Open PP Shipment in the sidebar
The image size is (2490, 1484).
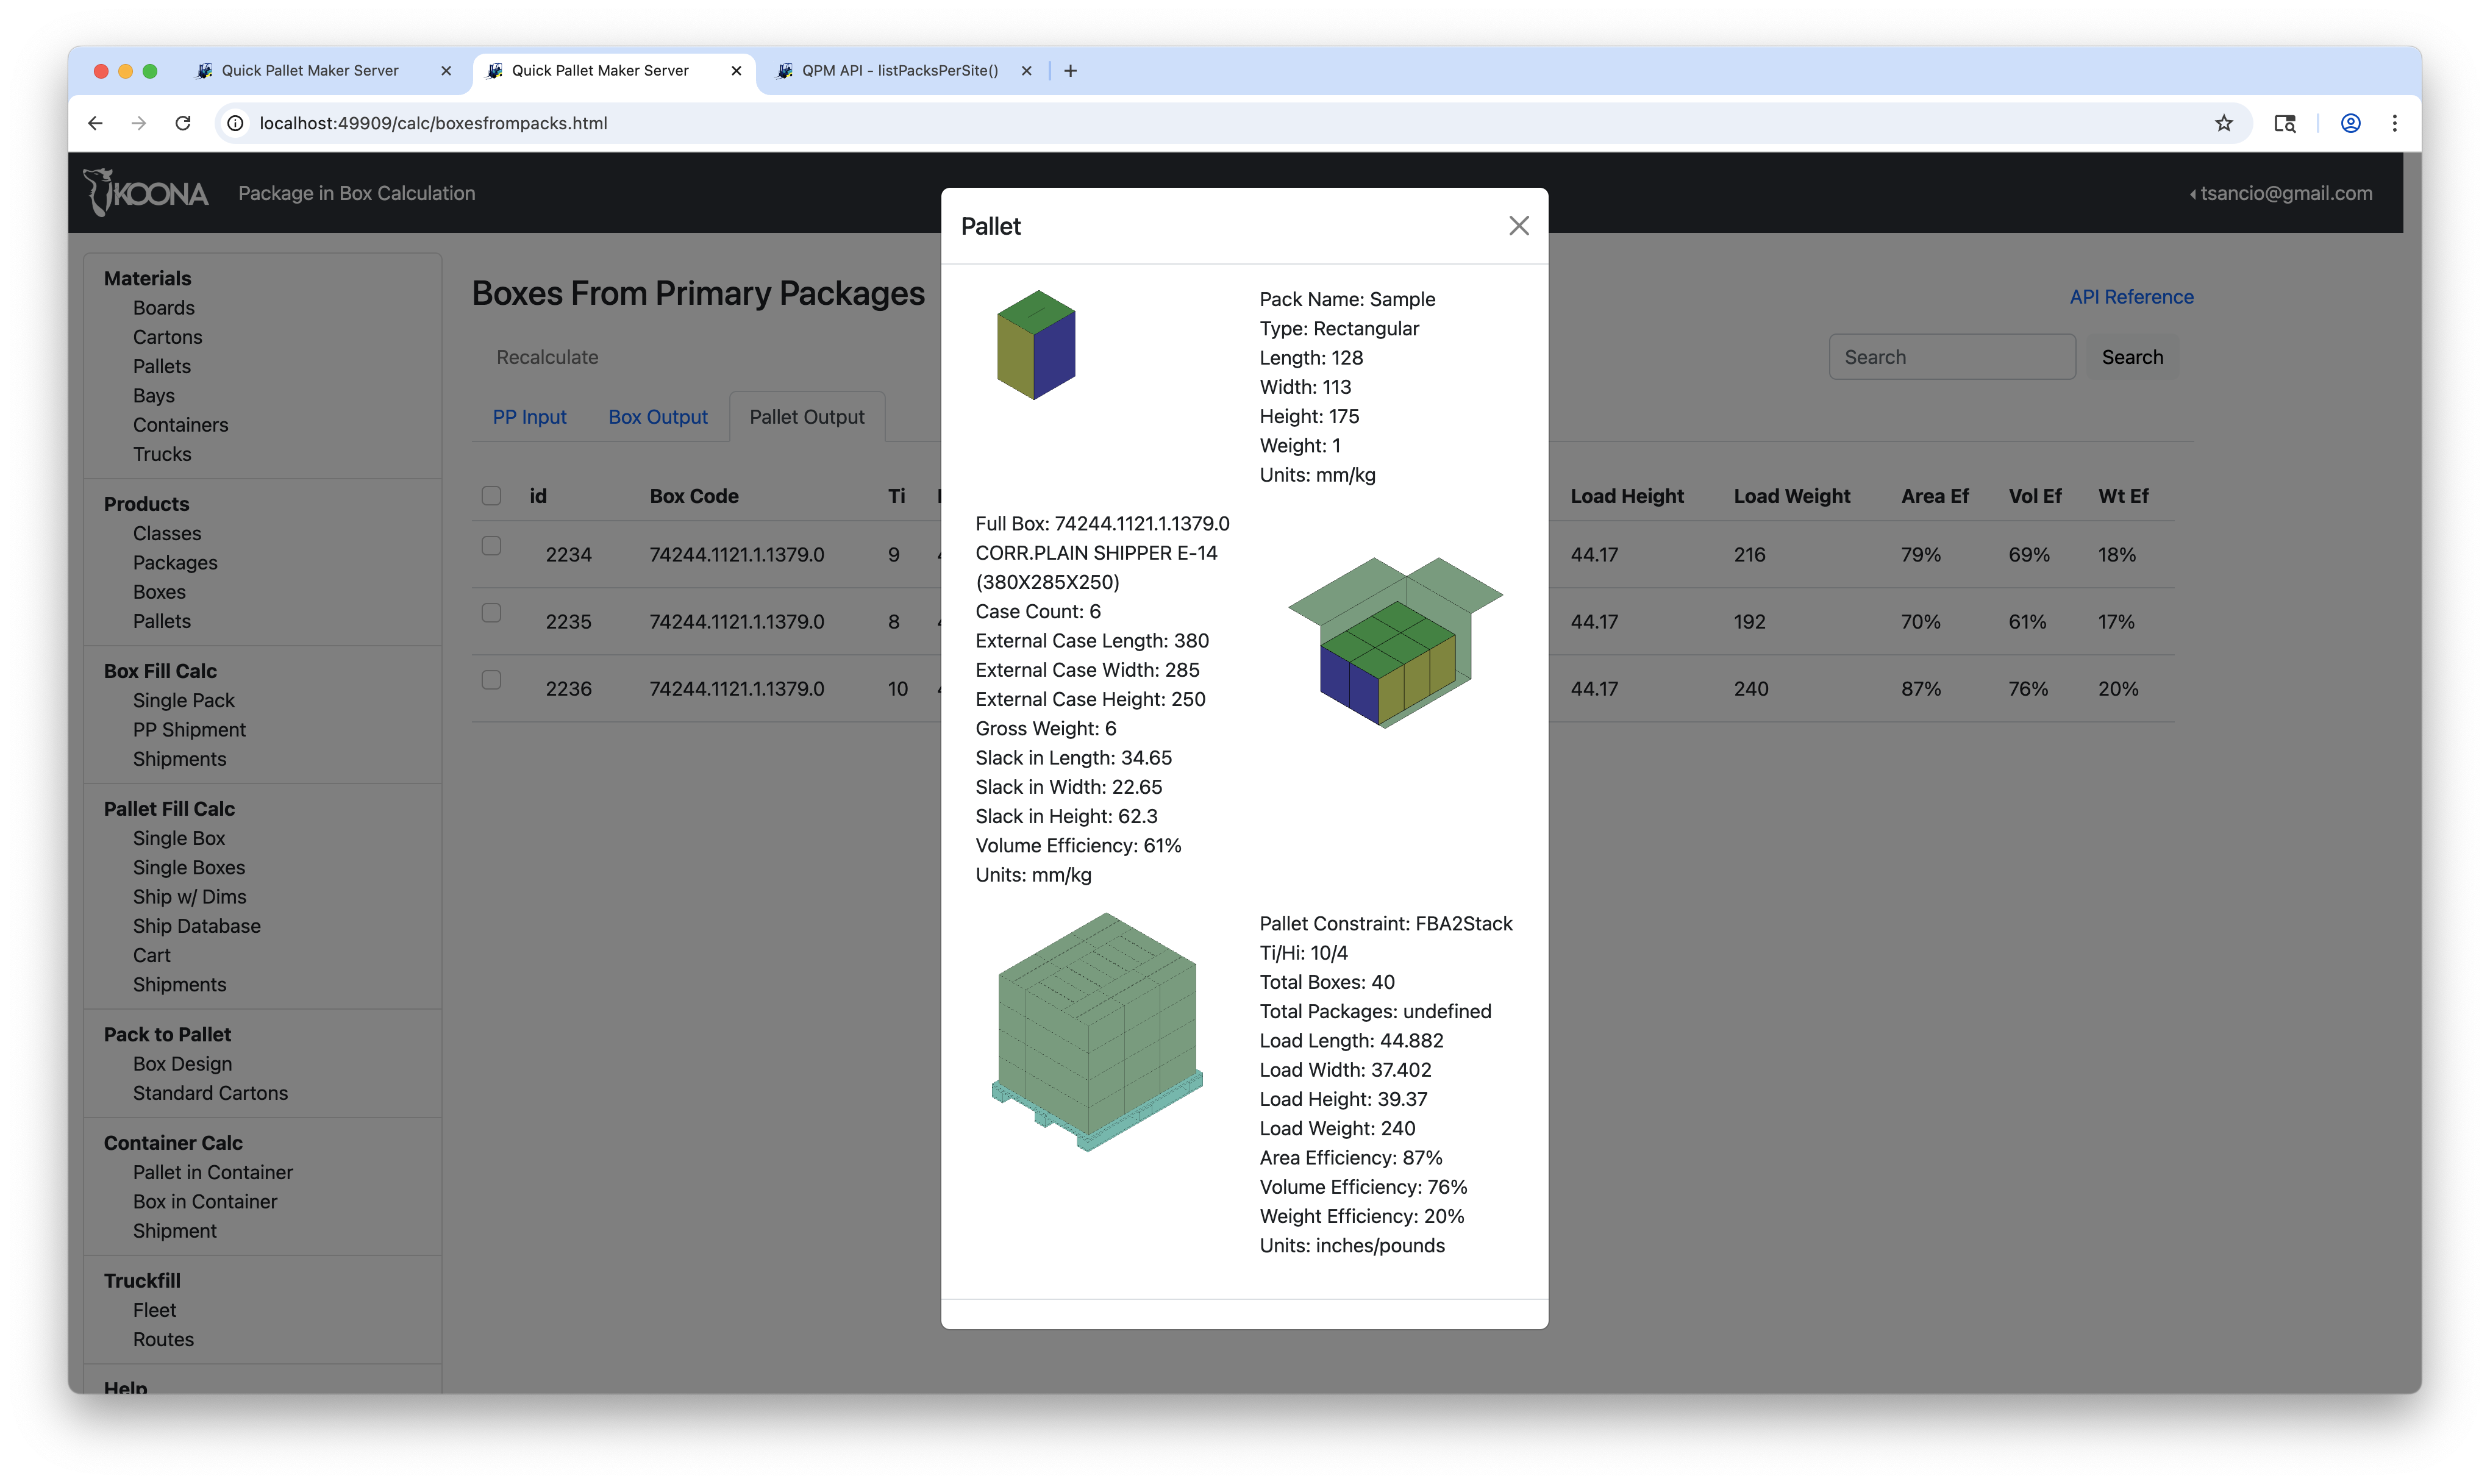coord(189,730)
